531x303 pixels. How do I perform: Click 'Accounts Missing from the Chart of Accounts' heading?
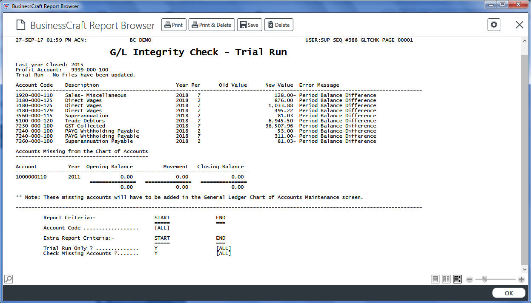[x=82, y=151]
